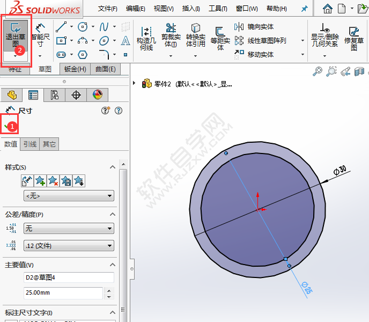Click Mirror Entities (镜向实体)
369x322 pixels.
[254, 27]
